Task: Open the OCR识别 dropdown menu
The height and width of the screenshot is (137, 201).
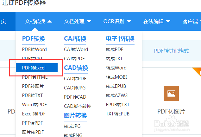Action: (117, 21)
